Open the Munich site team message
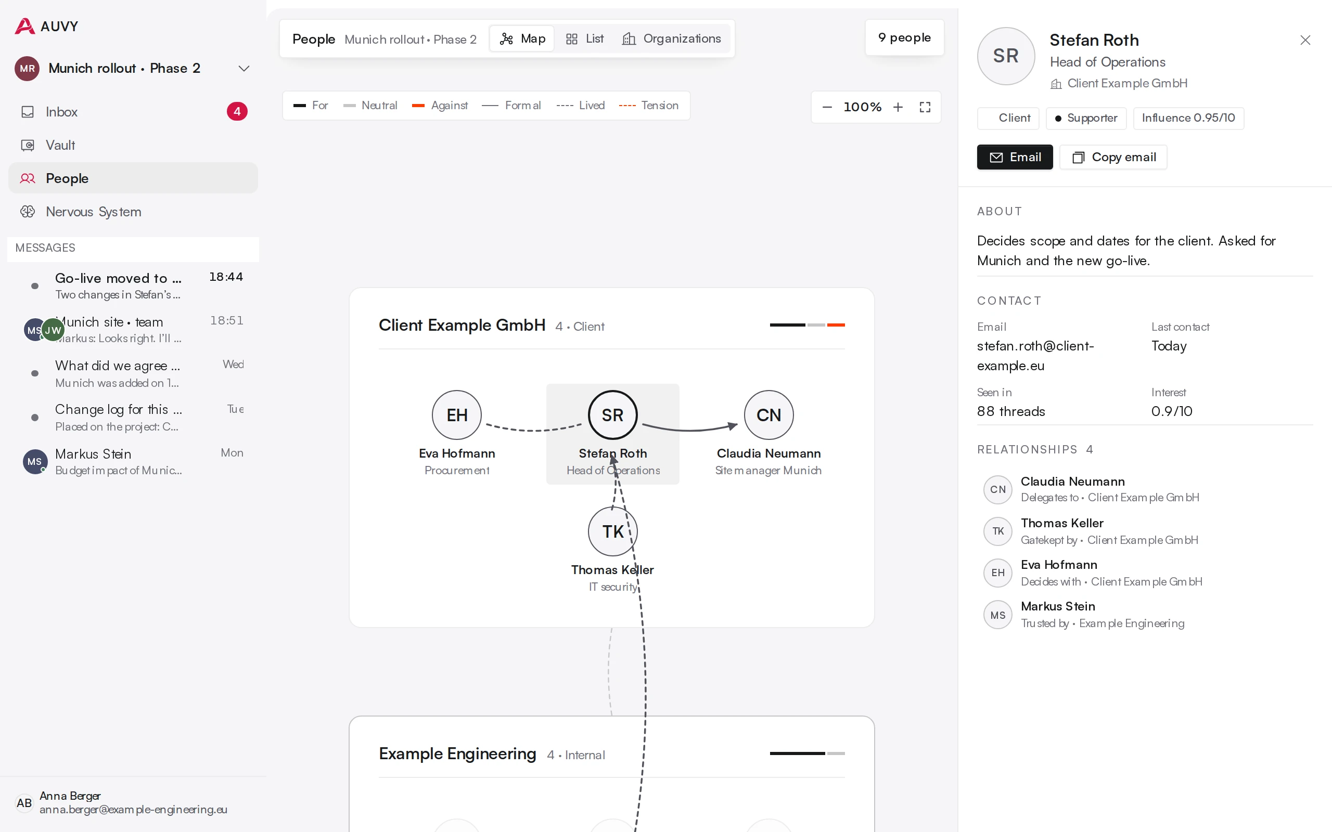Screen dimensions: 1332x832 (133, 330)
